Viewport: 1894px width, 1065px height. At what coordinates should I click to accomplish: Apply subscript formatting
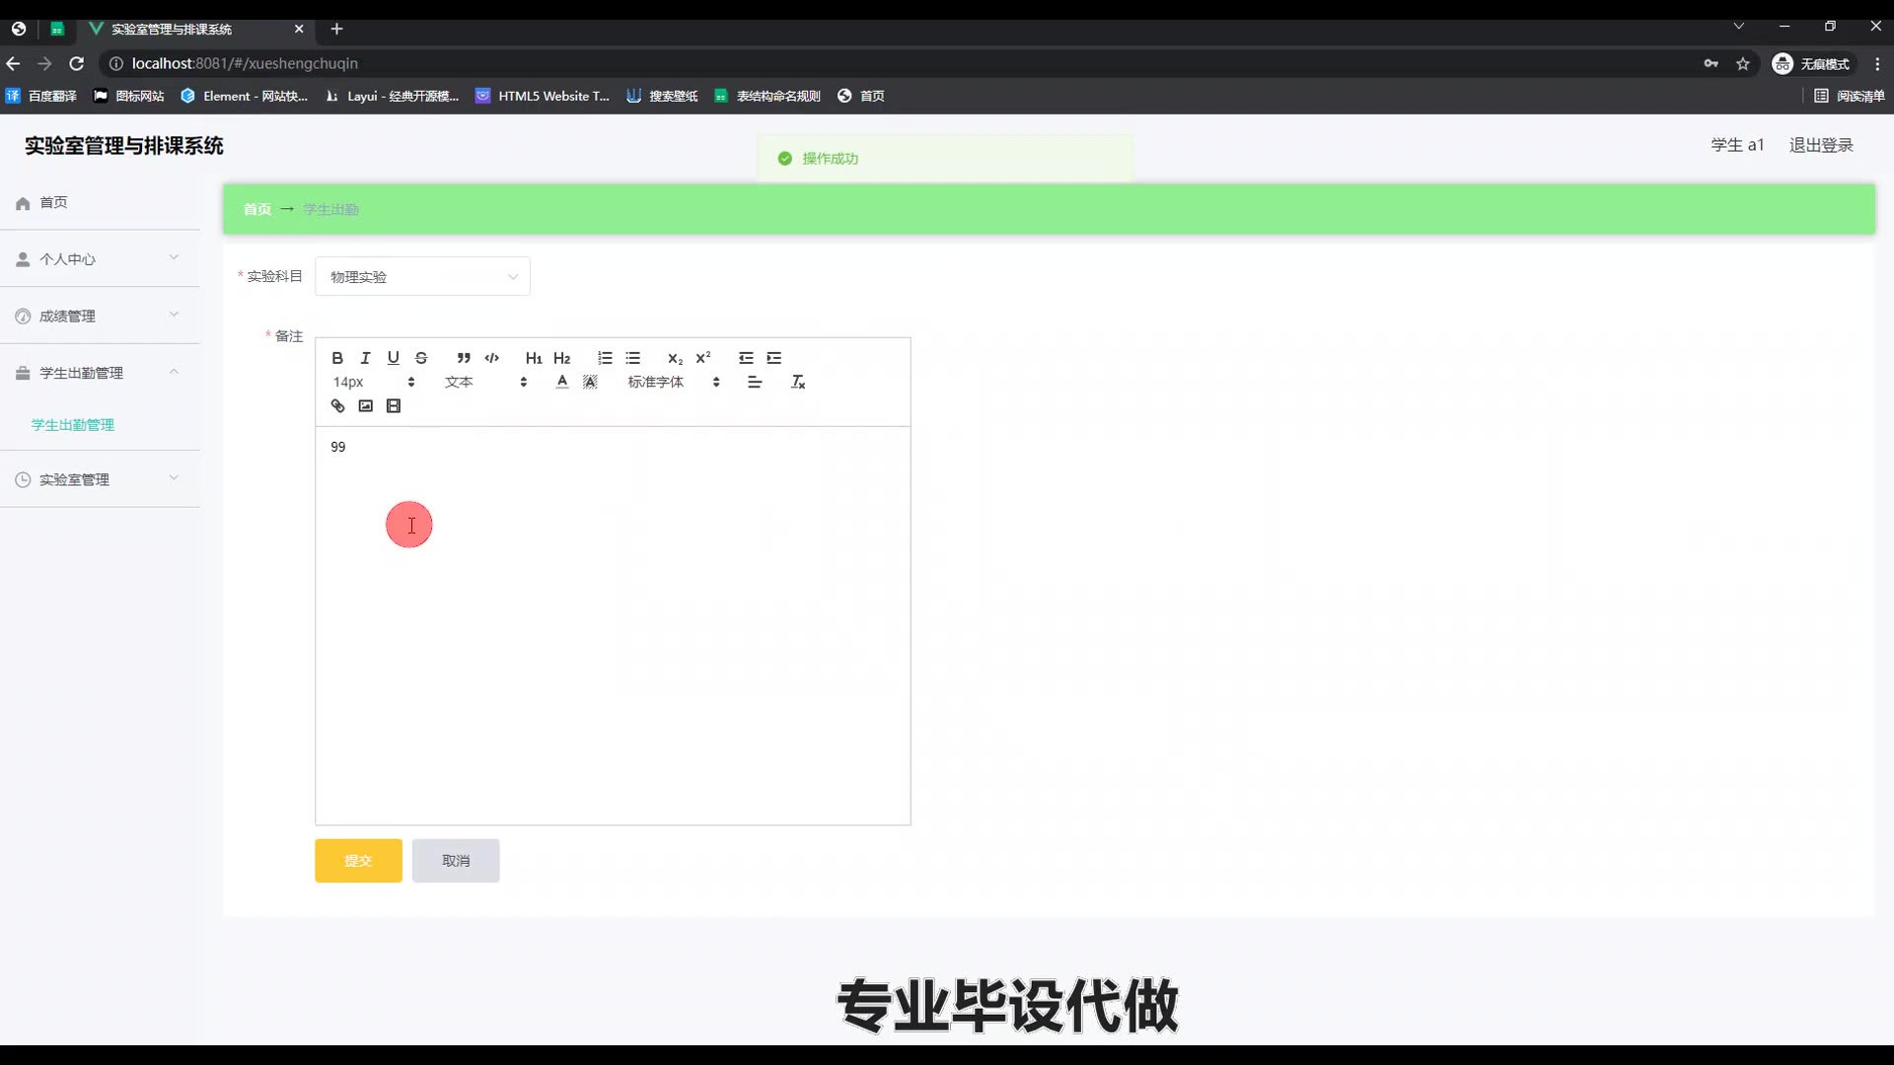[x=675, y=358]
